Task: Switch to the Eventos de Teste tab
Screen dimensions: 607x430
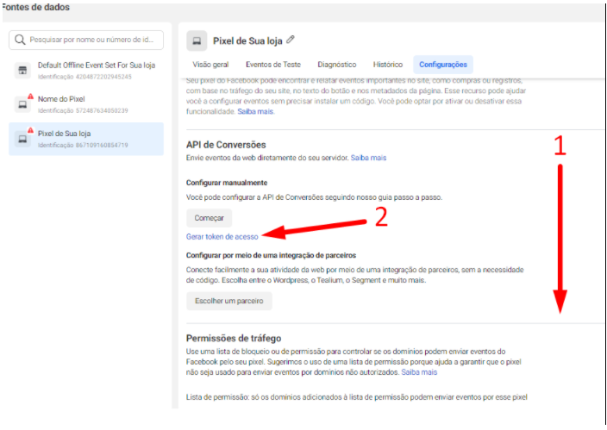Action: point(273,65)
